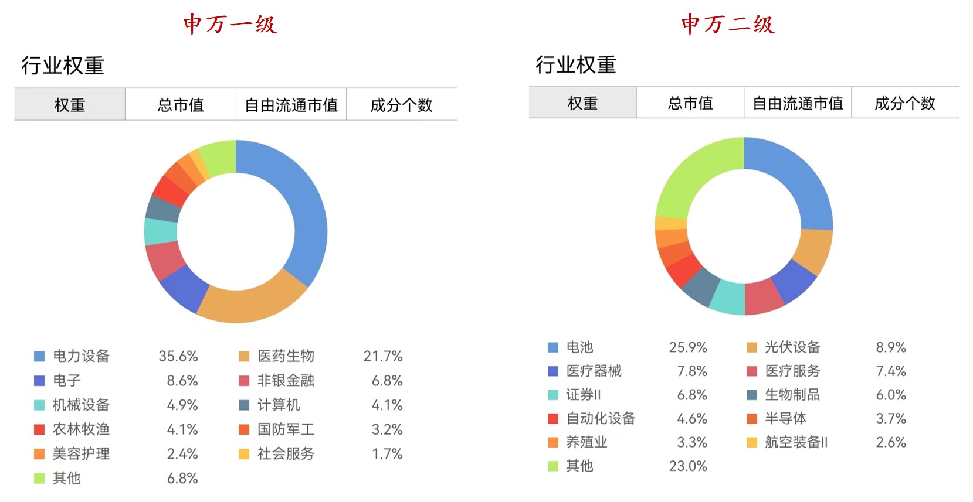973x502 pixels.
Task: Open 成分个数 tab under 申万二级
Action: [904, 103]
